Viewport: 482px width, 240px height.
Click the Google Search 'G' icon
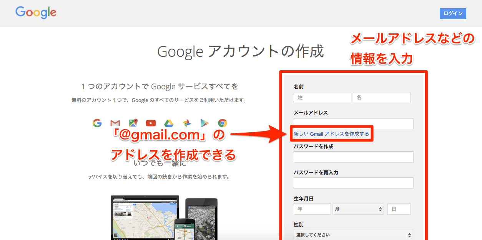97,123
